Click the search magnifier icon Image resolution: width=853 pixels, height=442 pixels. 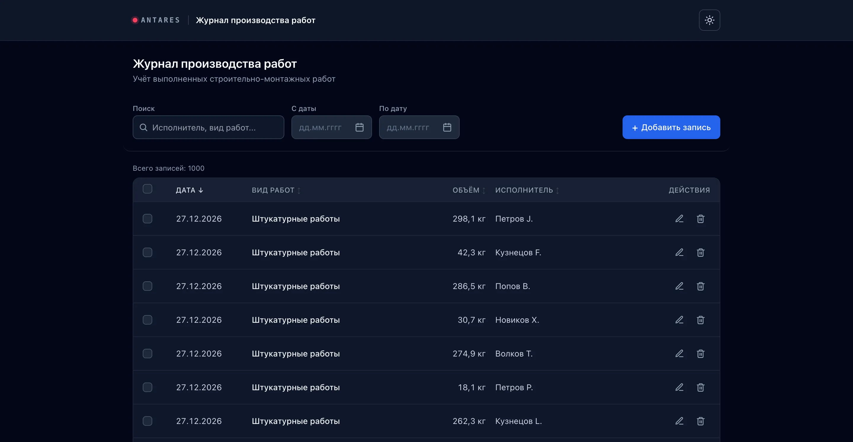coord(143,128)
